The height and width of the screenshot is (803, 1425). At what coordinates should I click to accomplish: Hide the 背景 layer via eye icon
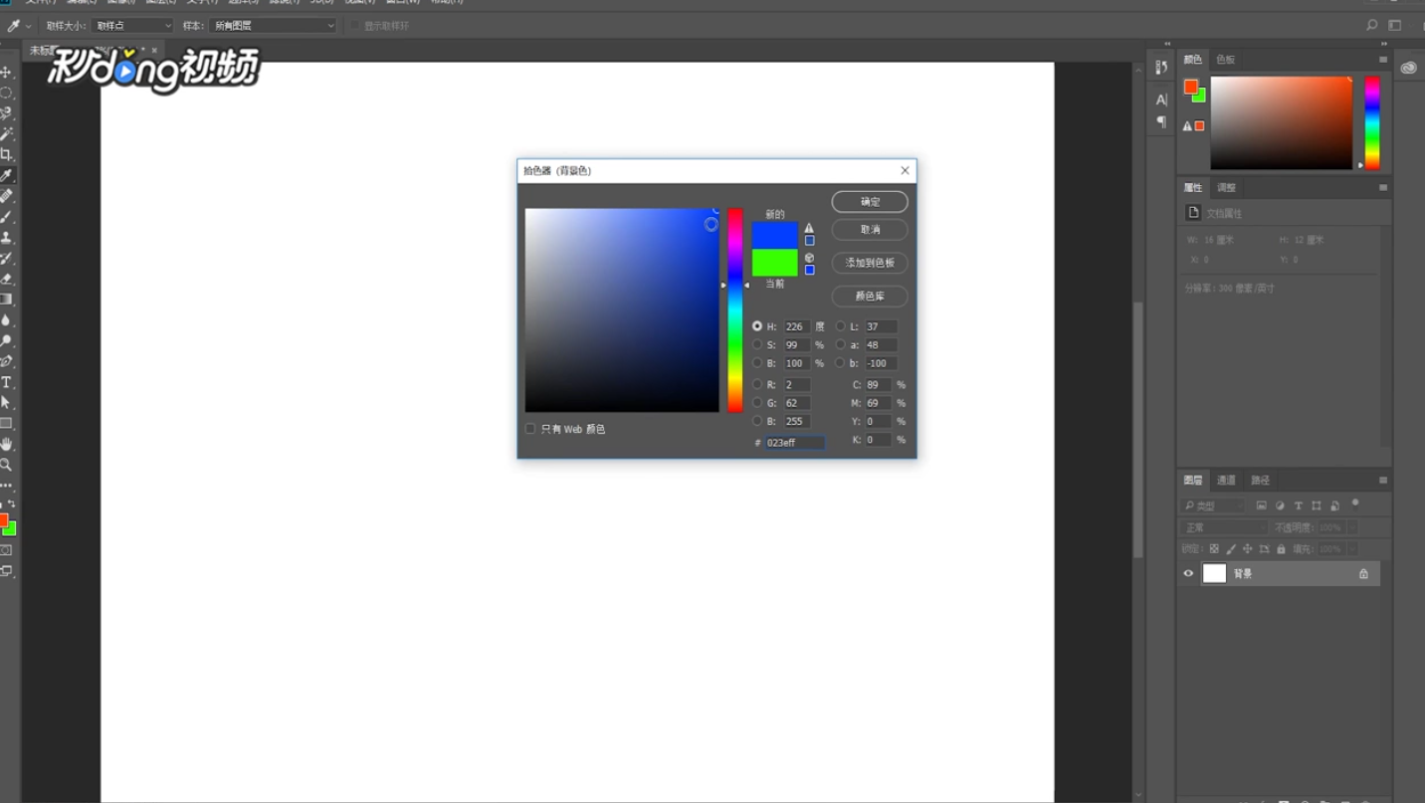(1188, 573)
